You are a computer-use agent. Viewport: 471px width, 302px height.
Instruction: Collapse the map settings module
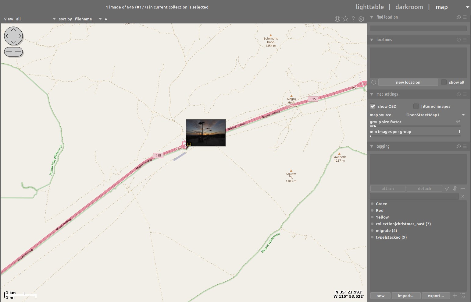372,94
